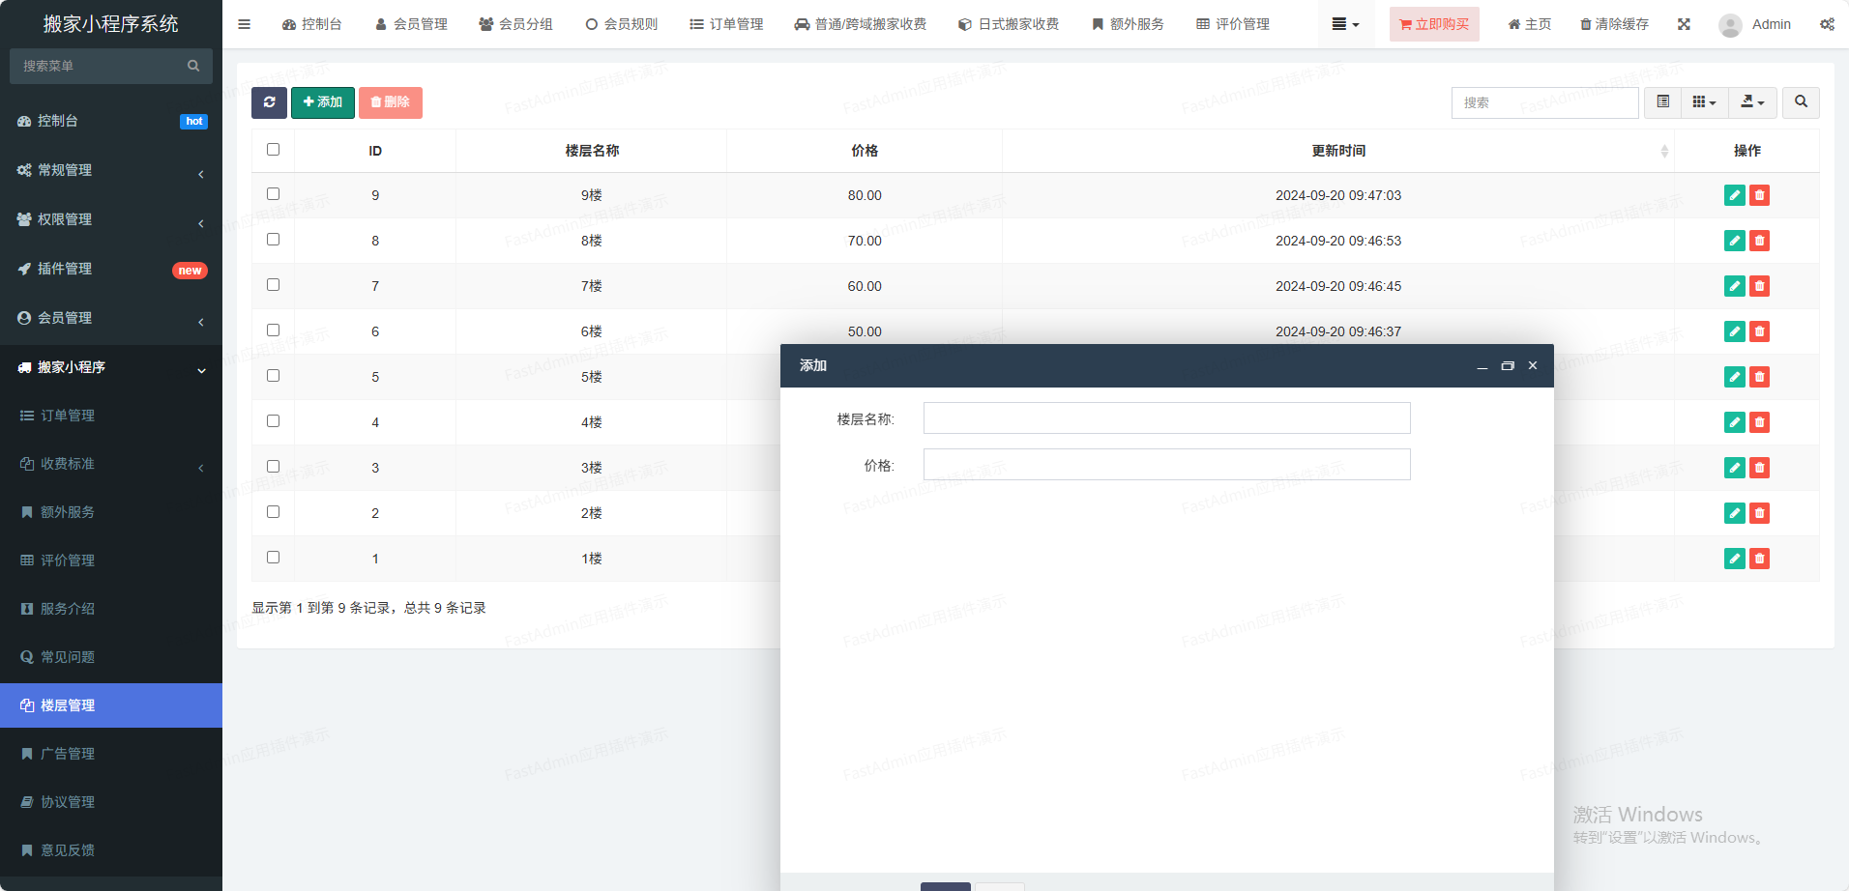Expand the 收费标准 sidebar submenu

point(111,464)
